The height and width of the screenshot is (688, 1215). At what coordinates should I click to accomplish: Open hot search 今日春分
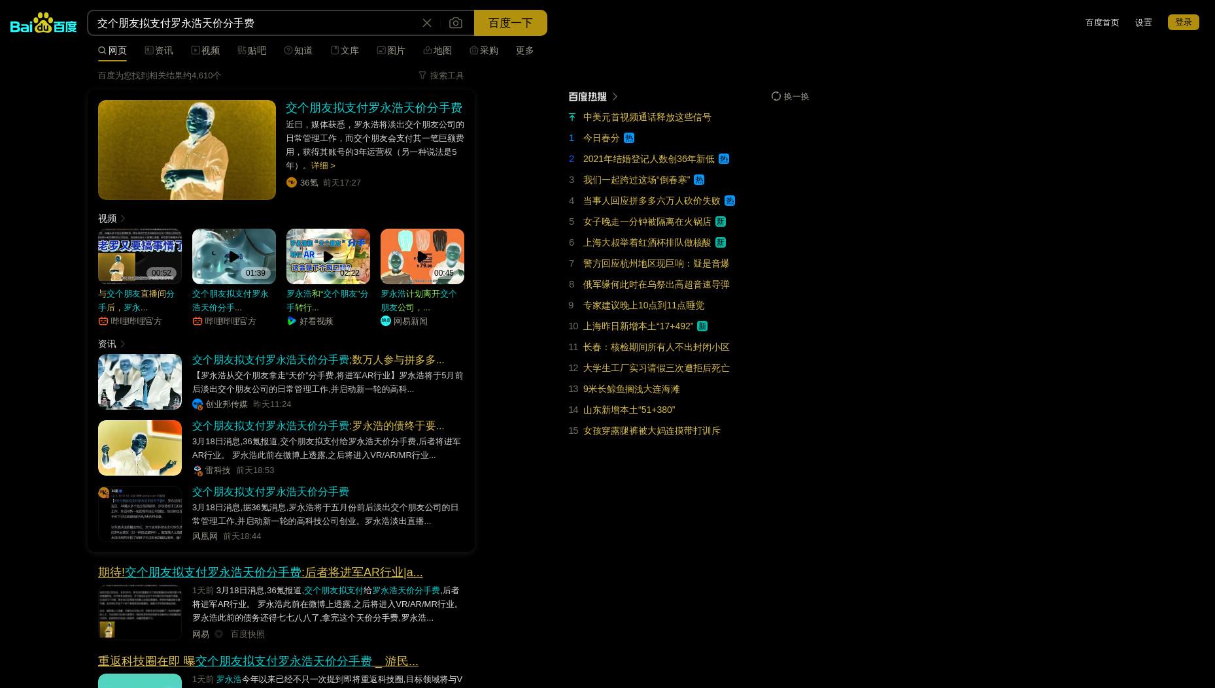(601, 138)
